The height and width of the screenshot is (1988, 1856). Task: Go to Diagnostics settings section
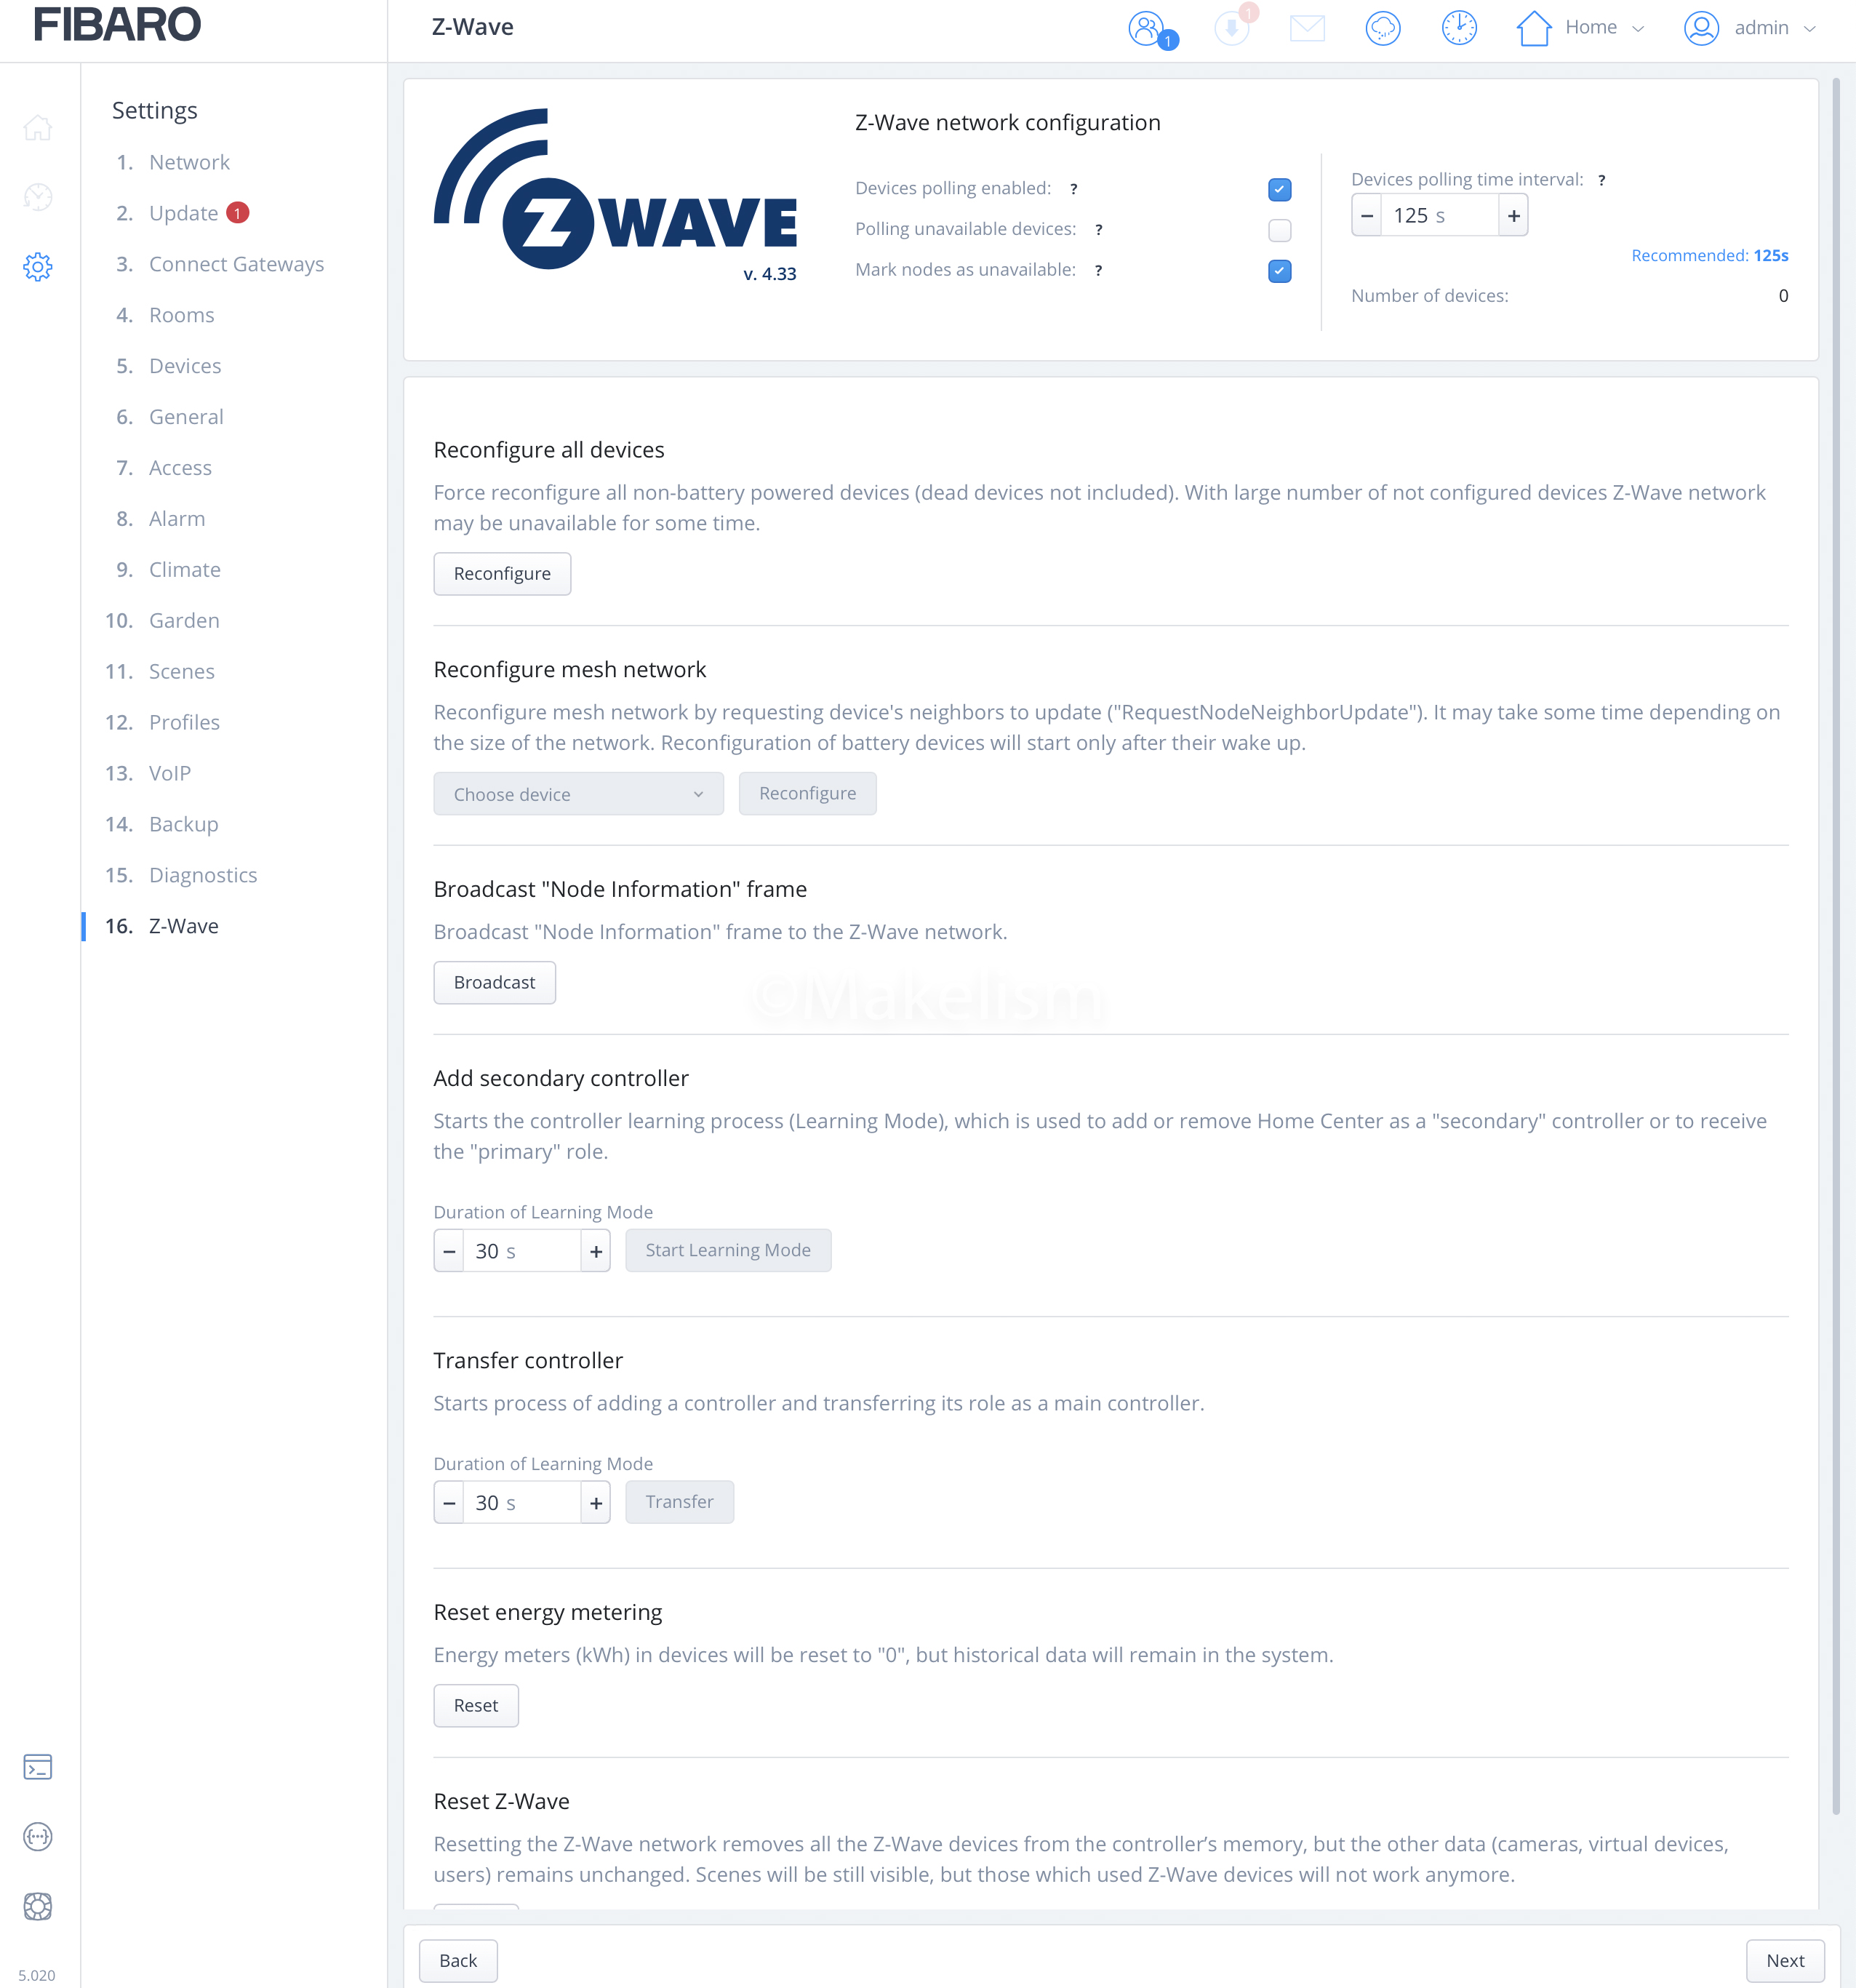[x=202, y=875]
